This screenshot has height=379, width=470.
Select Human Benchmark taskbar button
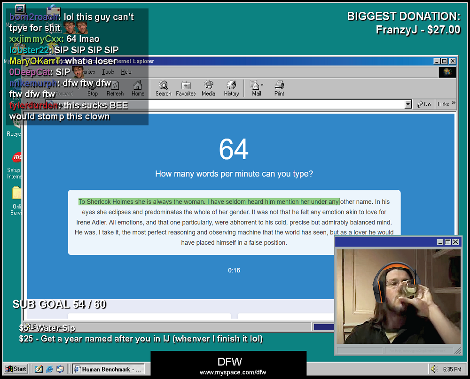point(108,369)
